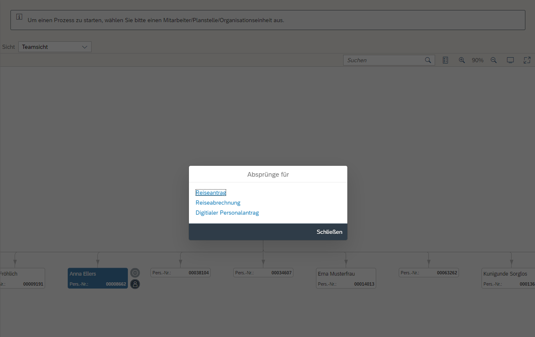Click the search magnifier icon
The height and width of the screenshot is (337, 535).
(x=428, y=60)
